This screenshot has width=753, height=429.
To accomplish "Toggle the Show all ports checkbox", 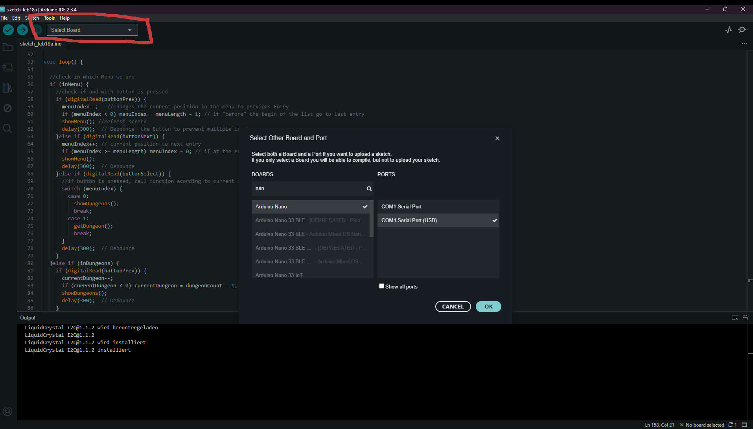I will [x=381, y=286].
